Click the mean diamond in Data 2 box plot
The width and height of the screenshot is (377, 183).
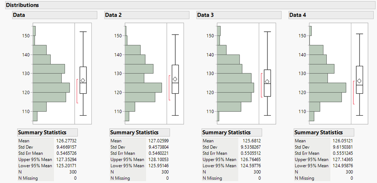coord(175,79)
